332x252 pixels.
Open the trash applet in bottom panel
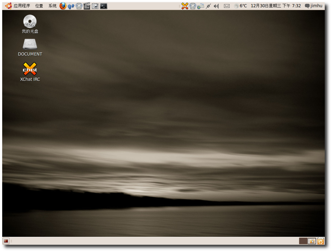point(321,241)
